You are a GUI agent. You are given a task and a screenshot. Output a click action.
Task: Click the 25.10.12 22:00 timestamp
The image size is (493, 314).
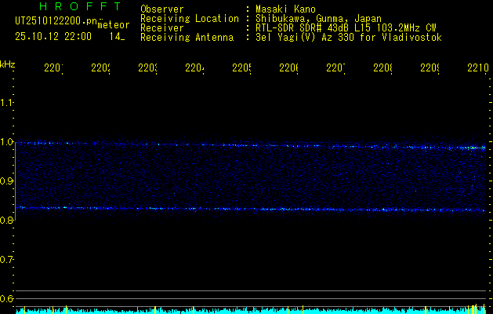[x=53, y=36]
